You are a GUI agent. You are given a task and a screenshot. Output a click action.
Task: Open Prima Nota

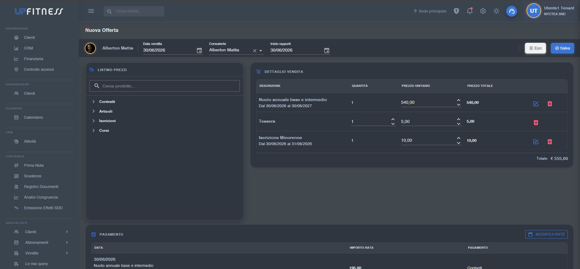point(34,165)
